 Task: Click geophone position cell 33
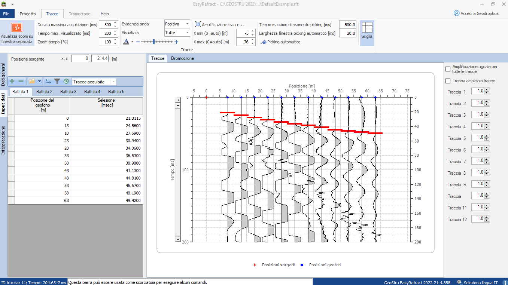pos(43,156)
